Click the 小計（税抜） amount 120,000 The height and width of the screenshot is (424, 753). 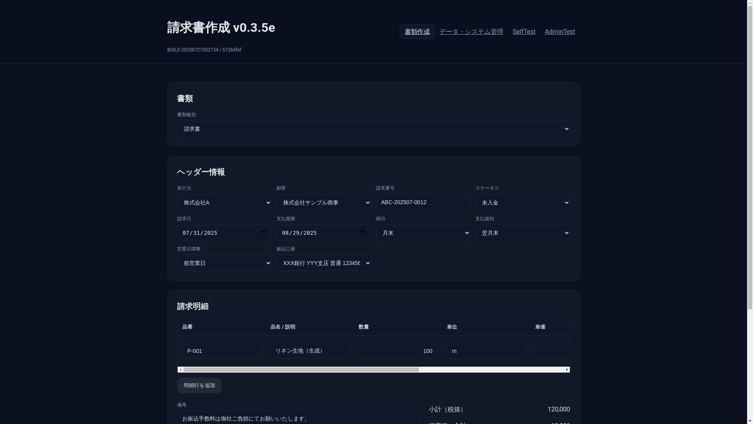click(x=558, y=409)
